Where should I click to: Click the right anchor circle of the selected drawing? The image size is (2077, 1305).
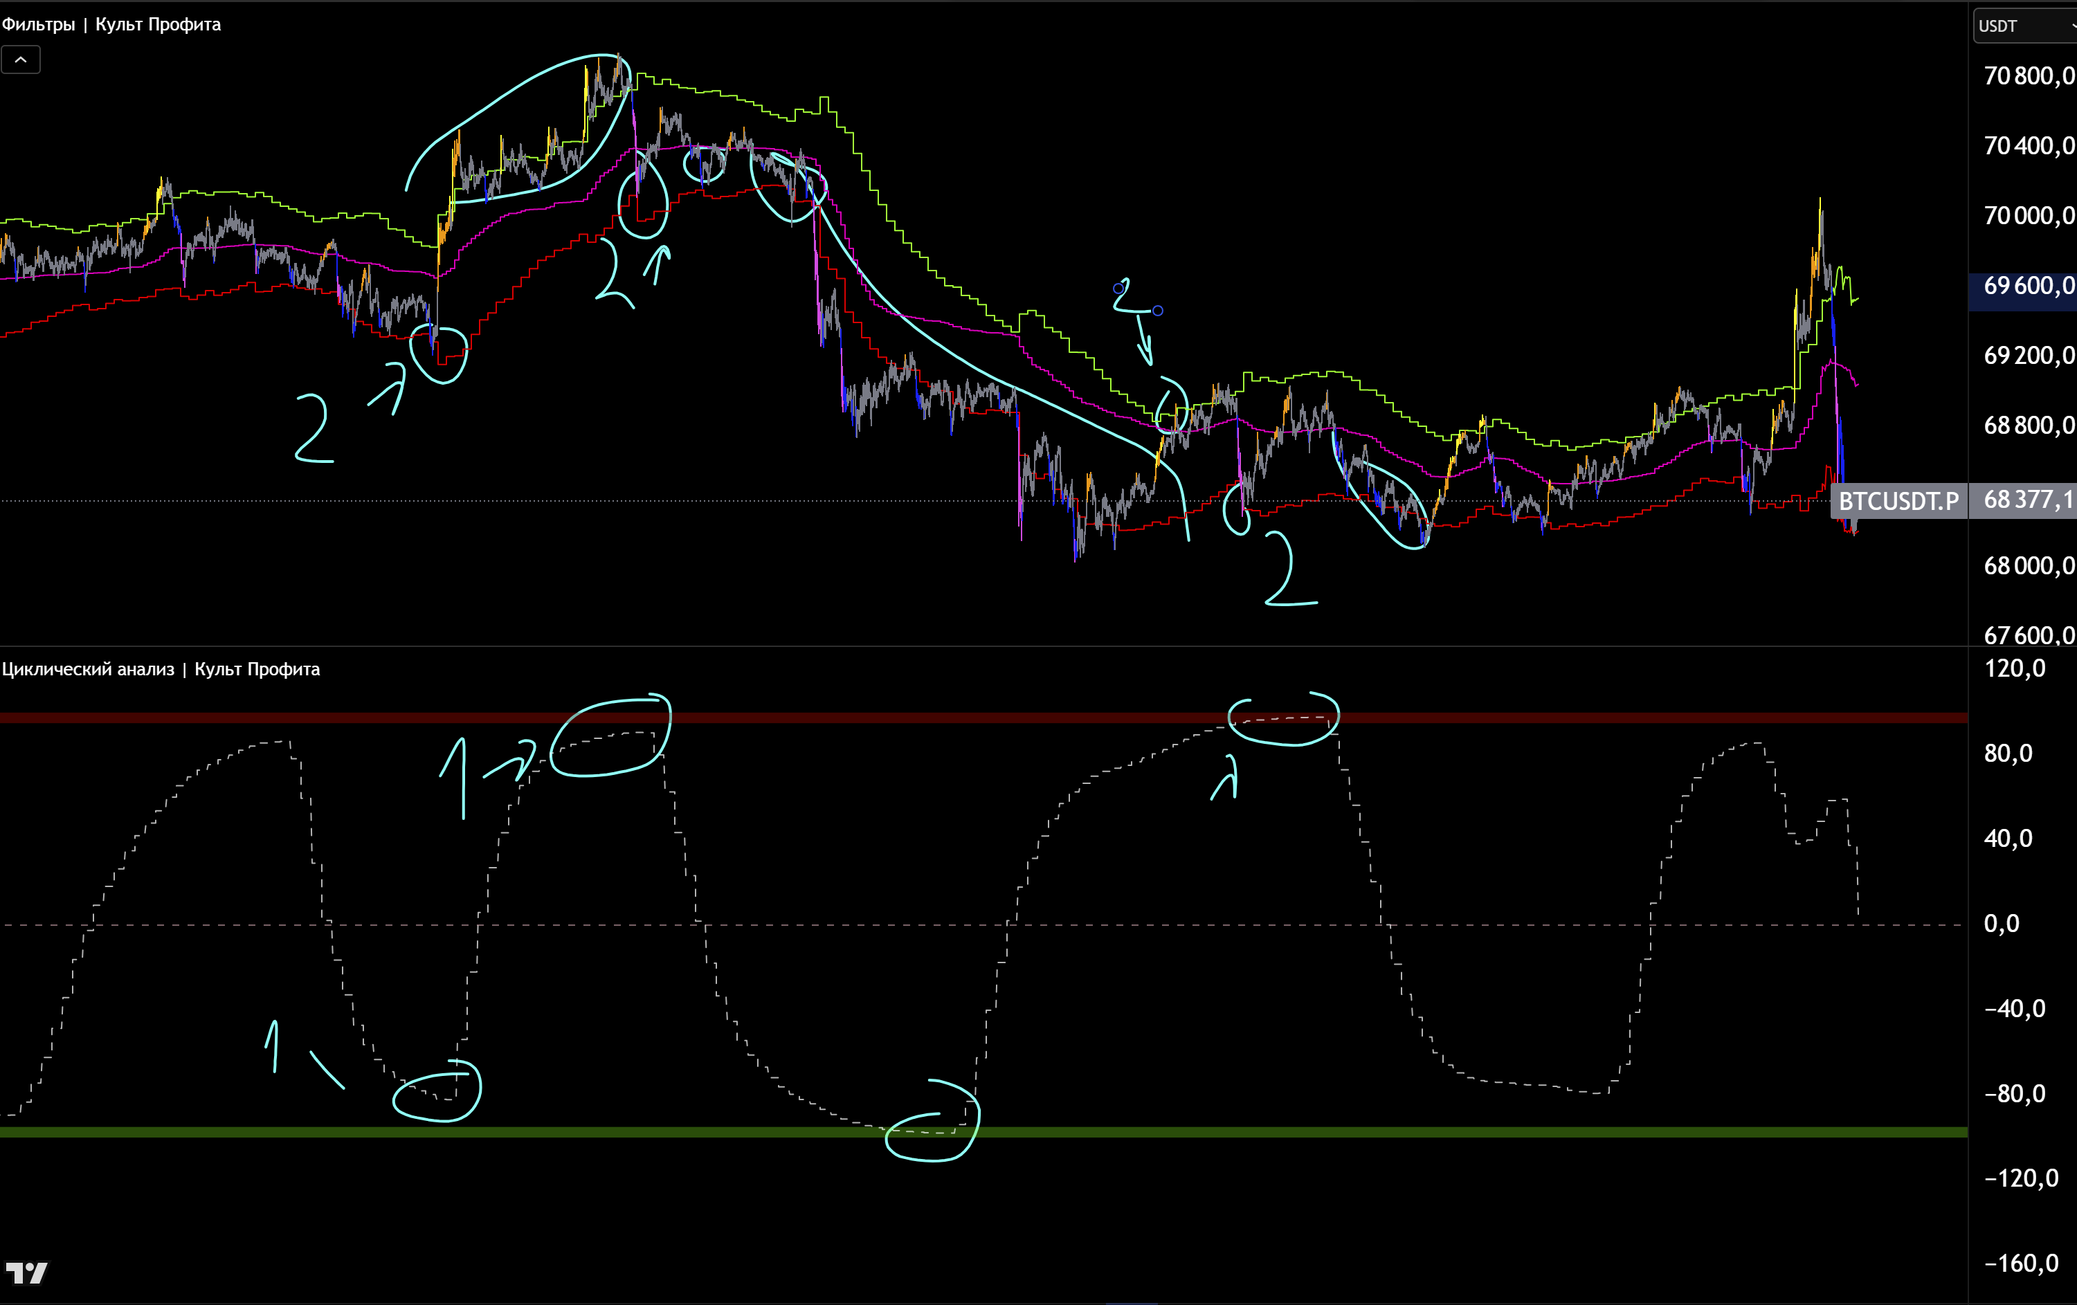click(x=1157, y=311)
